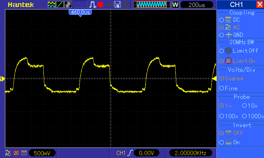This screenshot has height=158, width=264.
Task: Click the 200us timebase readout
Action: [197, 5]
